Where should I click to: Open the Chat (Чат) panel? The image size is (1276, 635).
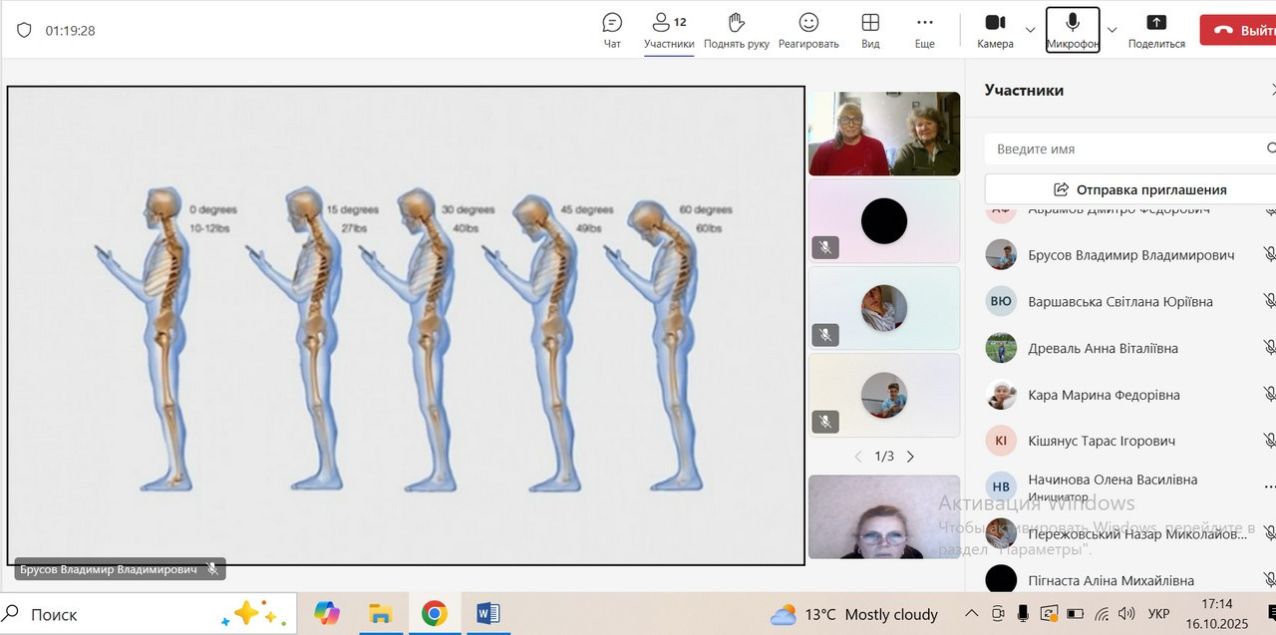pos(612,30)
